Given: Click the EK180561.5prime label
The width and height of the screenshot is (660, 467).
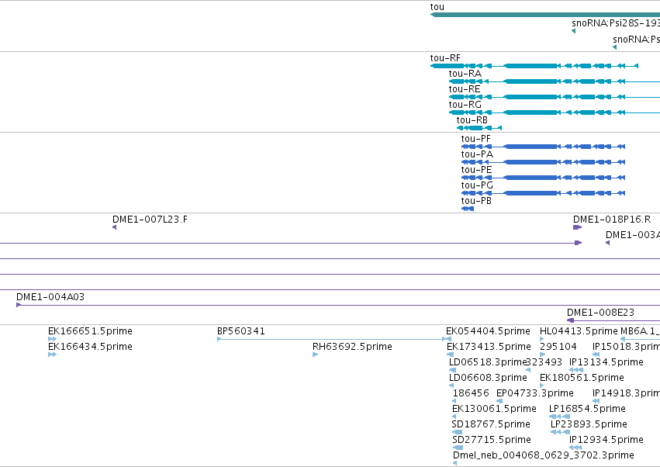Looking at the screenshot, I should pos(582,378).
